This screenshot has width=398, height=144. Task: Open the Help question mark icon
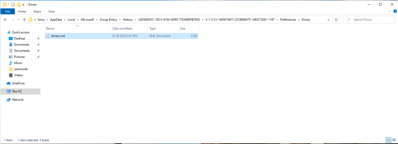click(395, 11)
